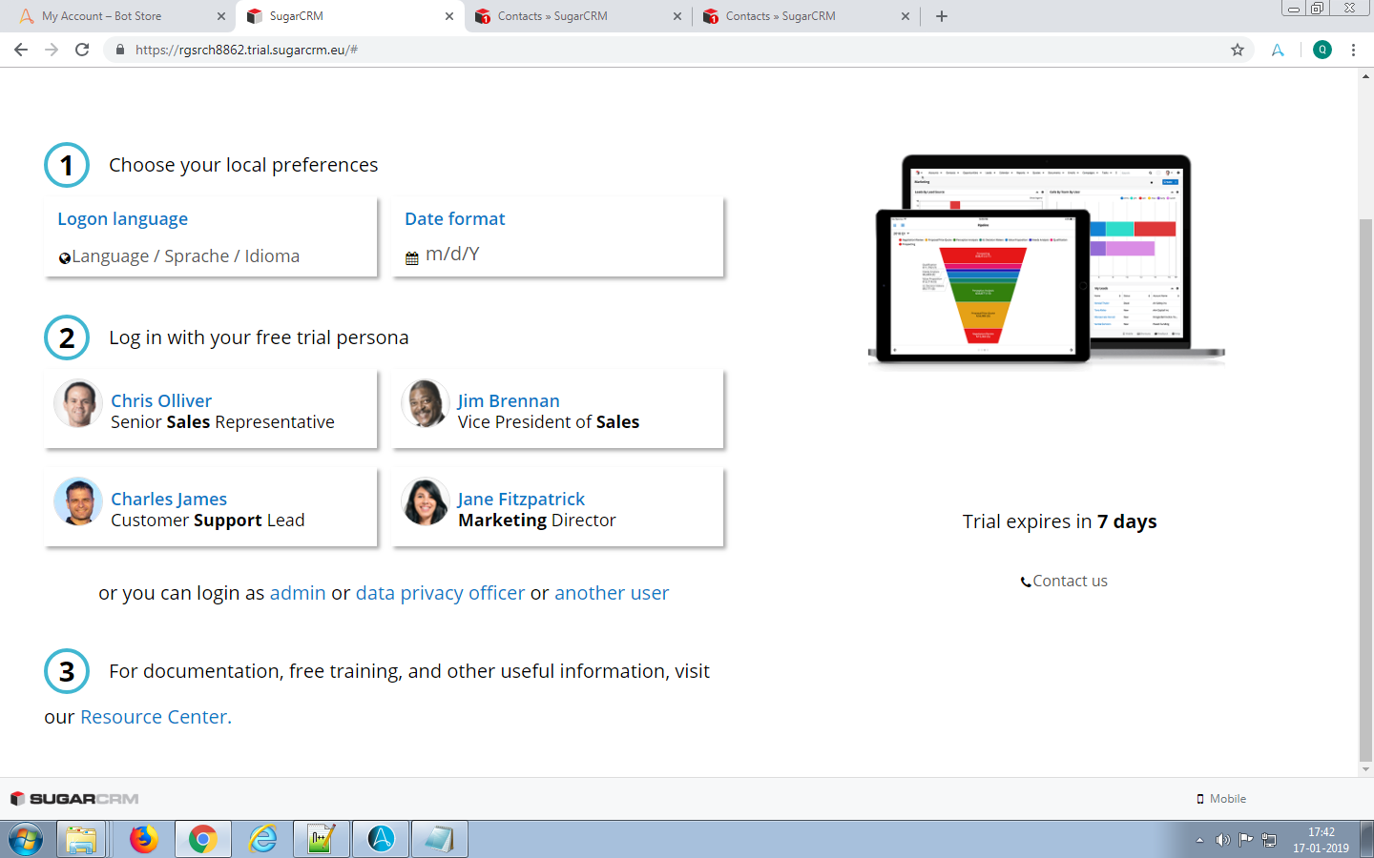The height and width of the screenshot is (858, 1374).
Task: Click Charles James's profile photo
Action: [x=78, y=501]
